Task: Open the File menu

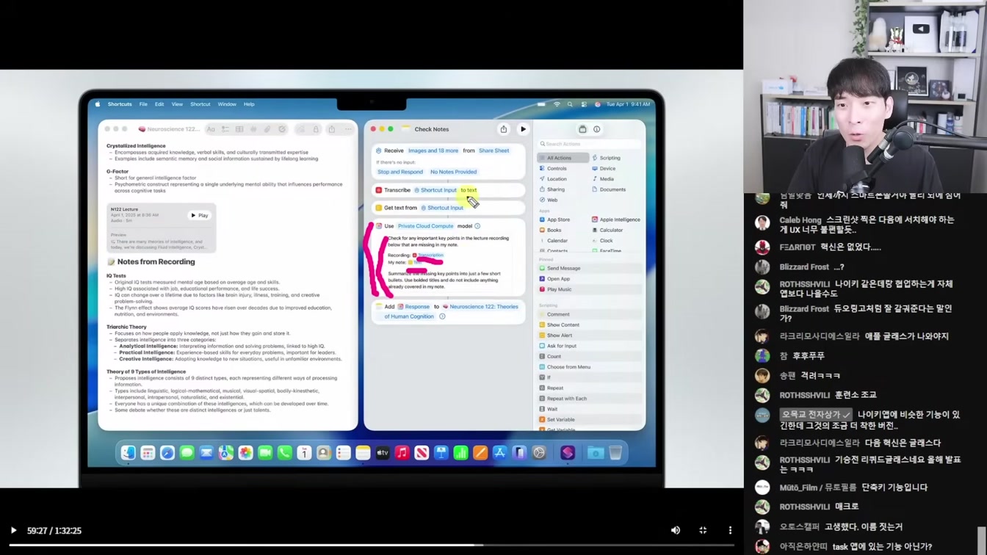Action: (x=143, y=104)
